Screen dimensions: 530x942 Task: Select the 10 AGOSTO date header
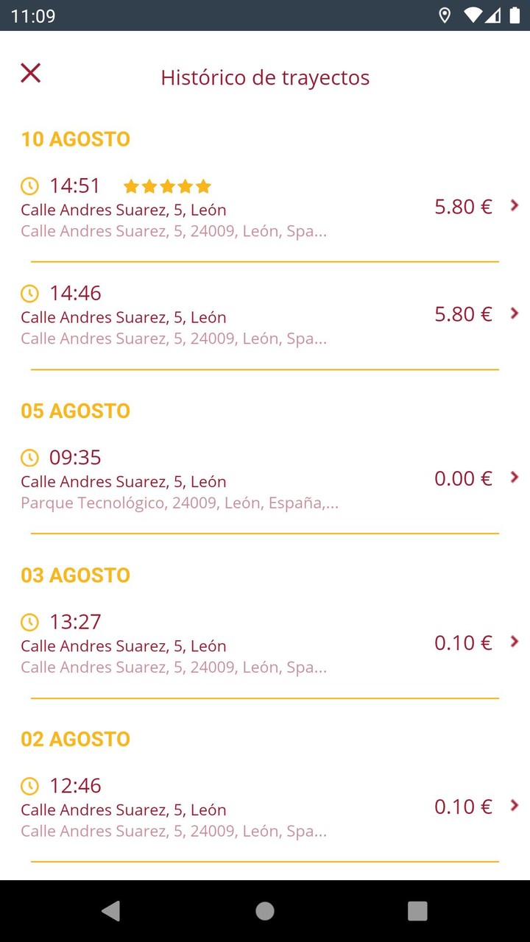click(76, 139)
